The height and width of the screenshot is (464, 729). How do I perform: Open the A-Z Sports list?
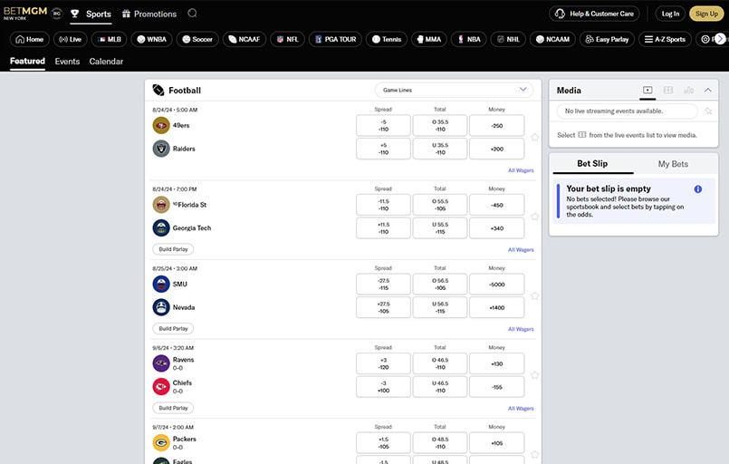click(665, 40)
